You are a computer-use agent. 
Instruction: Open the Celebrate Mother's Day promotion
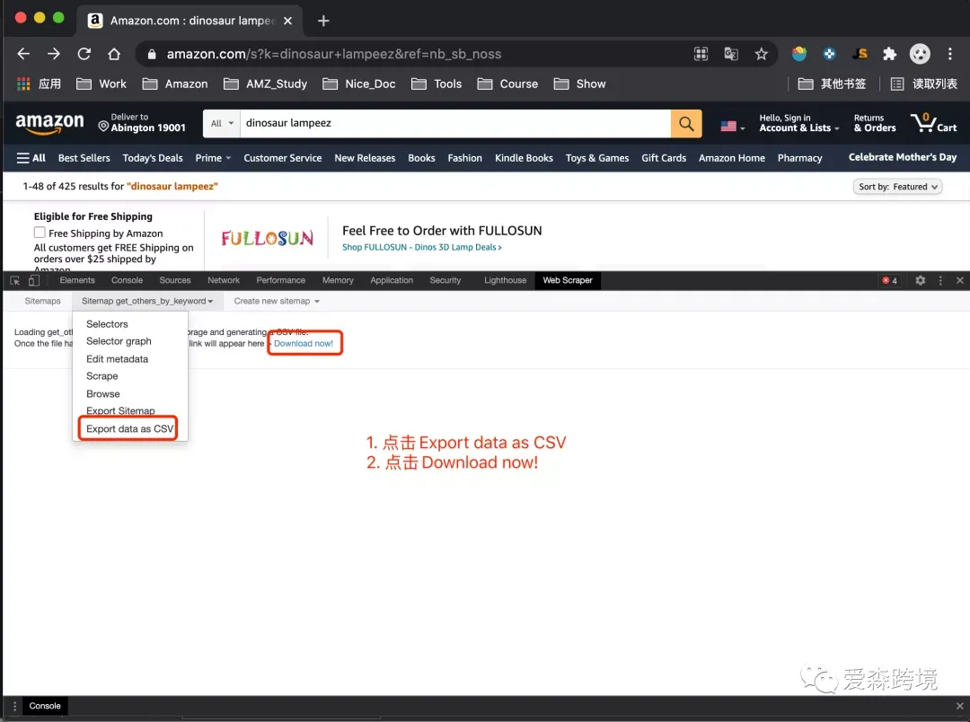tap(903, 157)
